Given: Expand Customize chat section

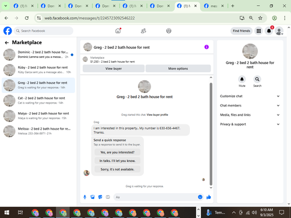Looking at the screenshot, I should pyautogui.click(x=250, y=96).
